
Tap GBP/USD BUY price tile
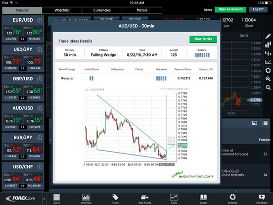33,90
